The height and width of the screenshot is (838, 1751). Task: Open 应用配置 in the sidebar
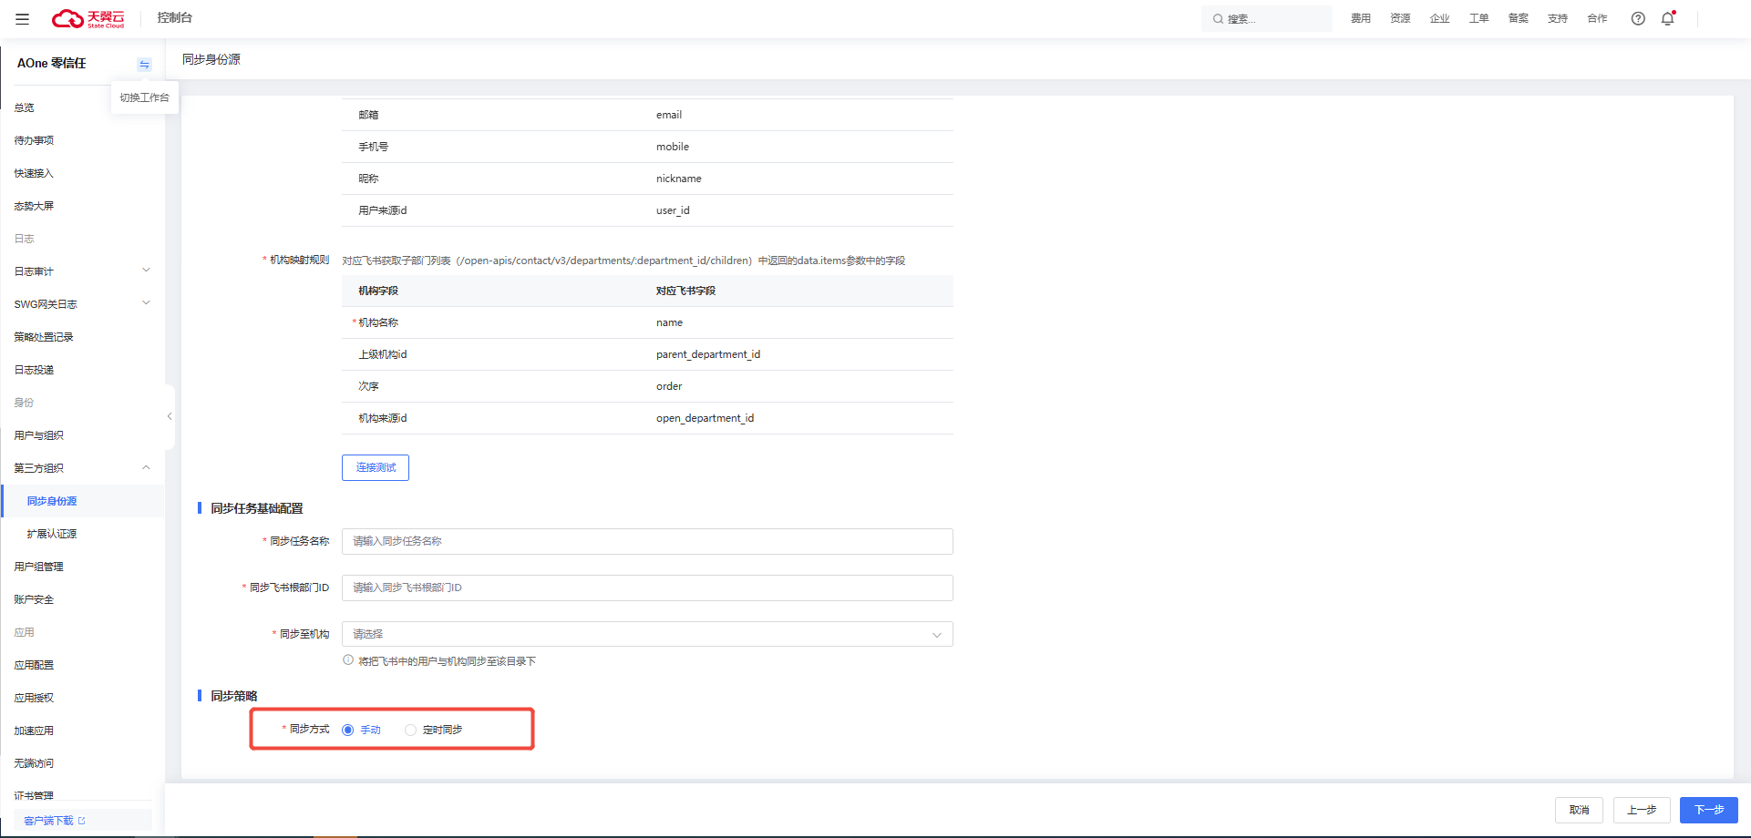pos(34,665)
